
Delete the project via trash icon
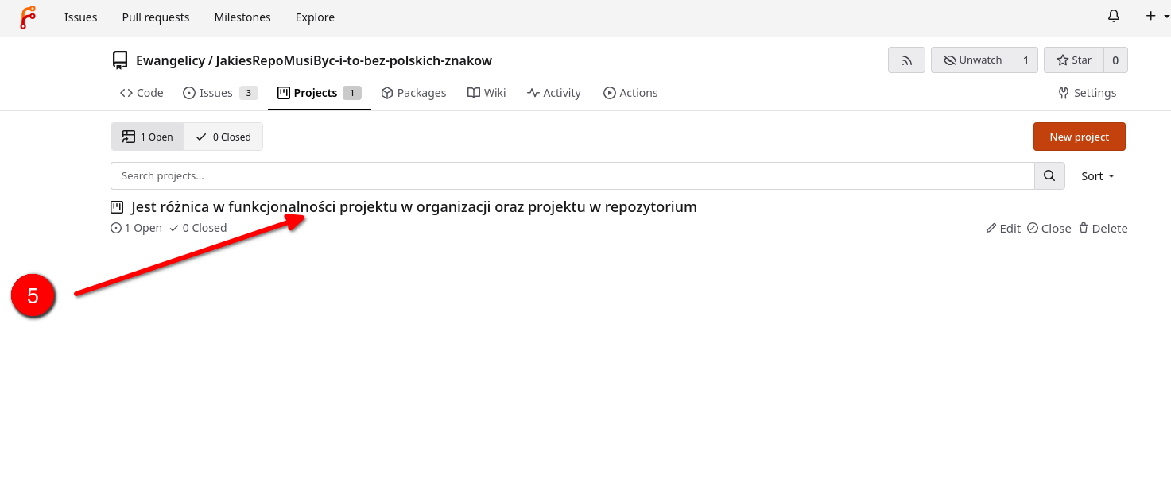pos(1103,229)
